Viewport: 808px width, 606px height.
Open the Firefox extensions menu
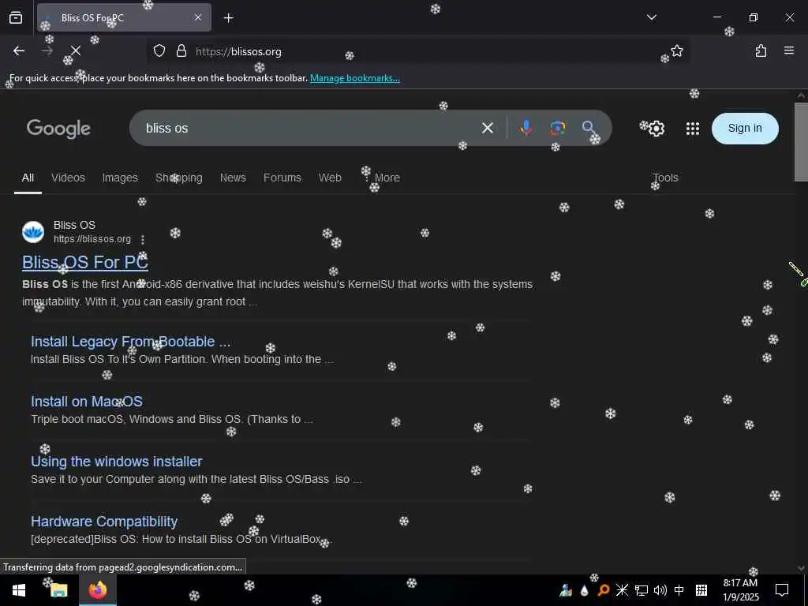pos(761,51)
